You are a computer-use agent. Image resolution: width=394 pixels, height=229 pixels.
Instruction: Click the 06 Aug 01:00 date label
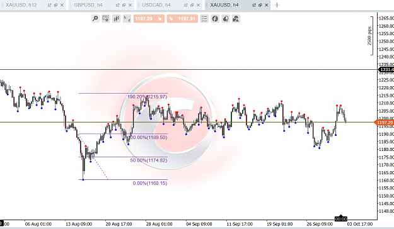38,224
